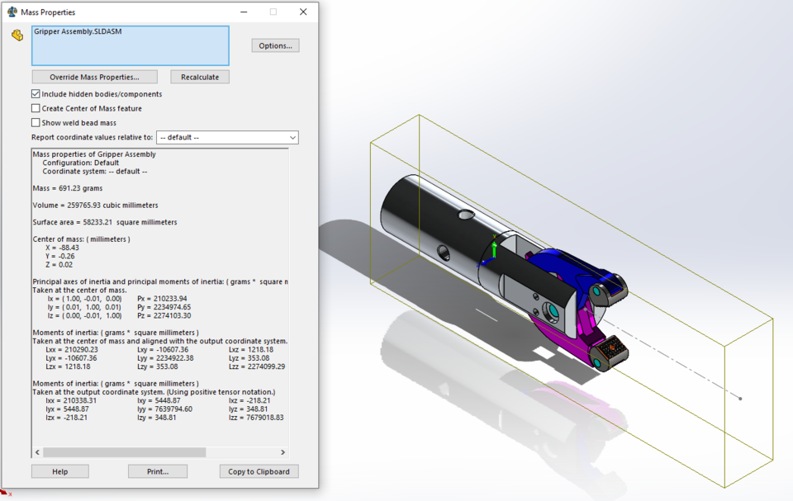Screen dimensions: 793x501
Task: Click the right scroll arrow below the results
Action: pos(283,452)
